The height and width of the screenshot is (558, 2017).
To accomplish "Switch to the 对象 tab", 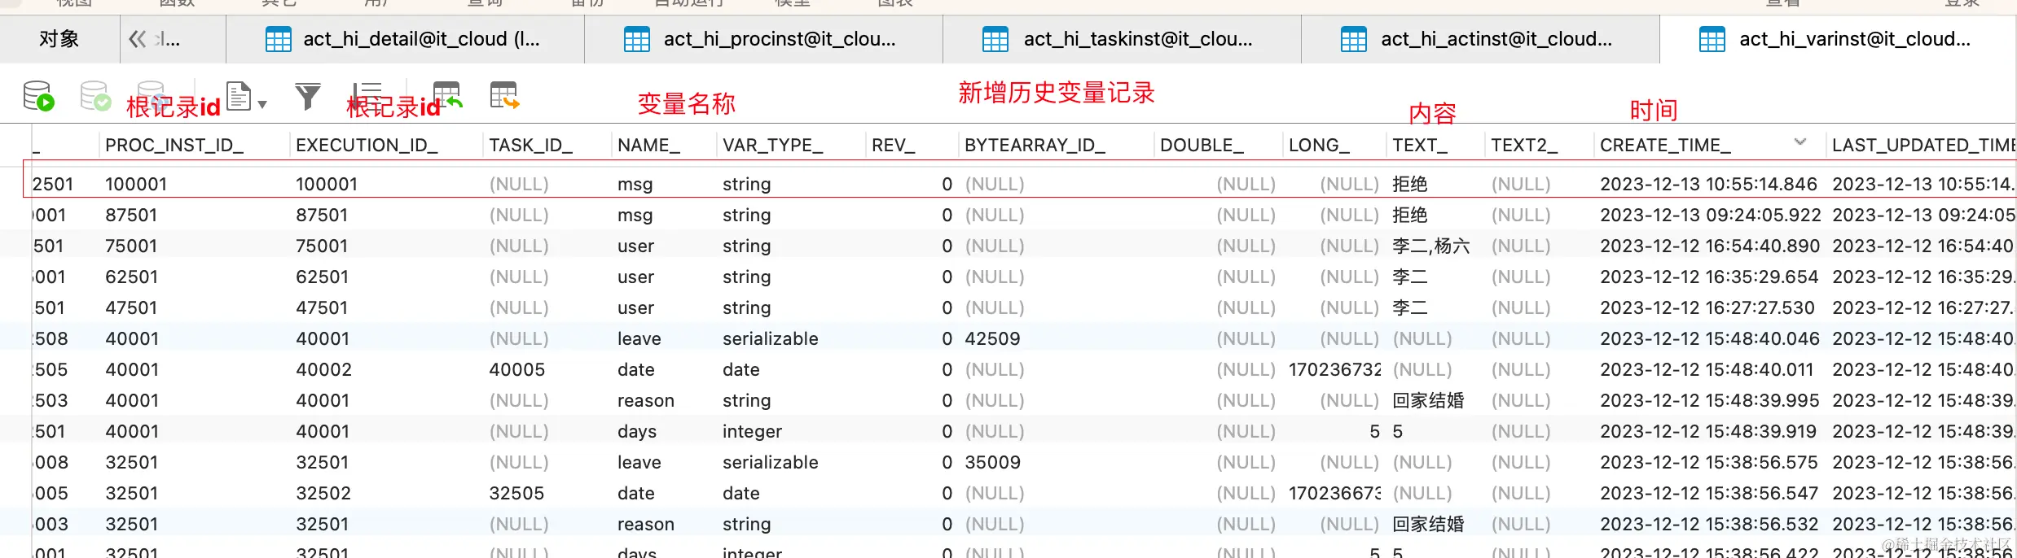I will (59, 39).
